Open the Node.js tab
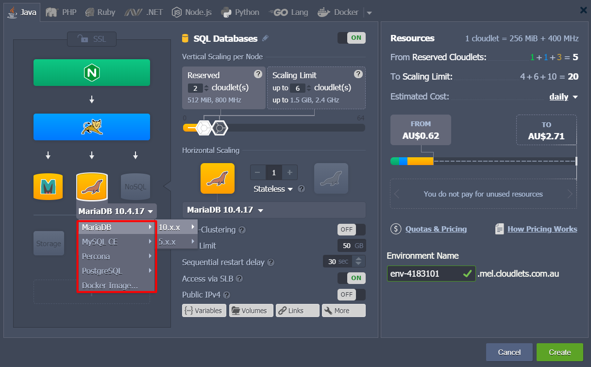Screen dimensions: 591x367 point(191,12)
